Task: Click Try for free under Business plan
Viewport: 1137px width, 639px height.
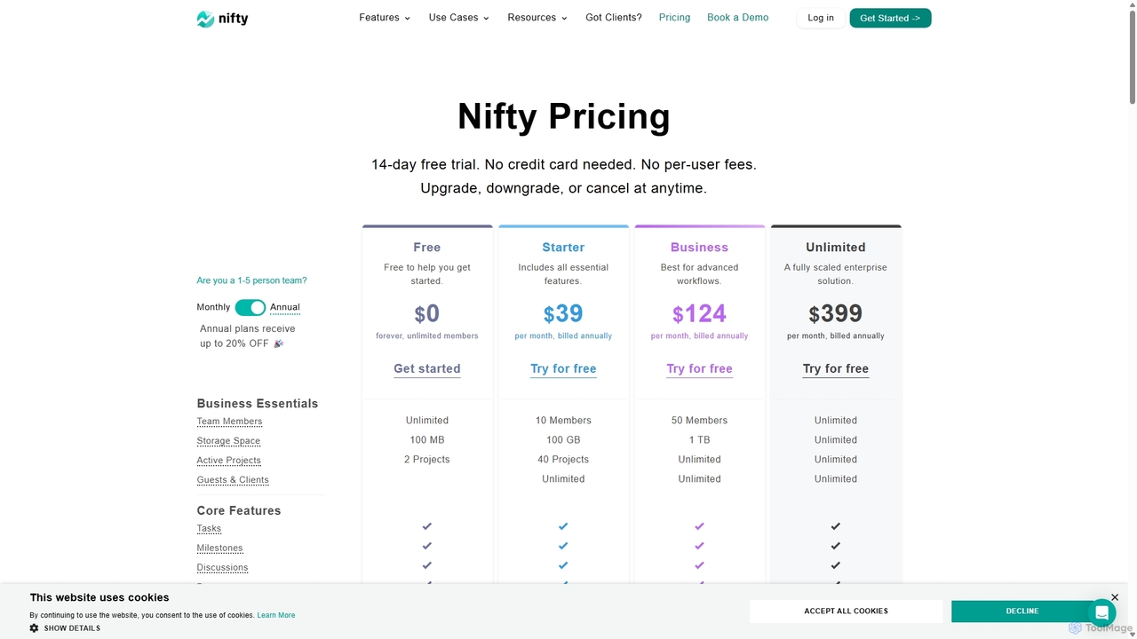Action: [699, 368]
